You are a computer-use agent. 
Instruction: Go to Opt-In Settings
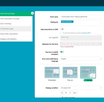pyautogui.click(x=16, y=24)
